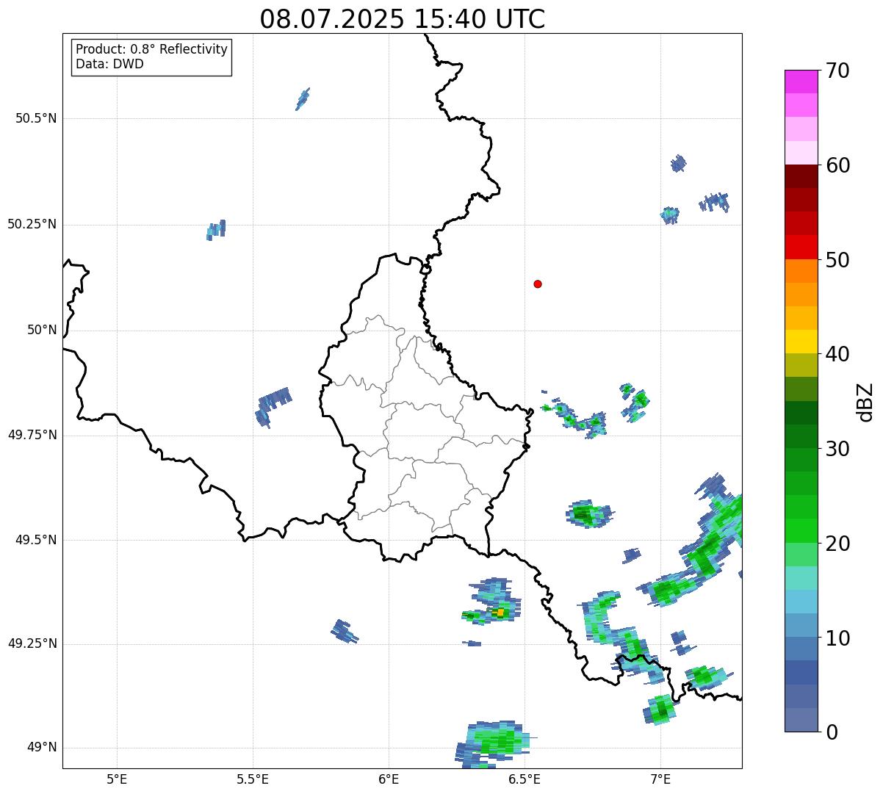
Task: Click the small blue echo near 50.25°N 5.4°E
Action: point(216,230)
